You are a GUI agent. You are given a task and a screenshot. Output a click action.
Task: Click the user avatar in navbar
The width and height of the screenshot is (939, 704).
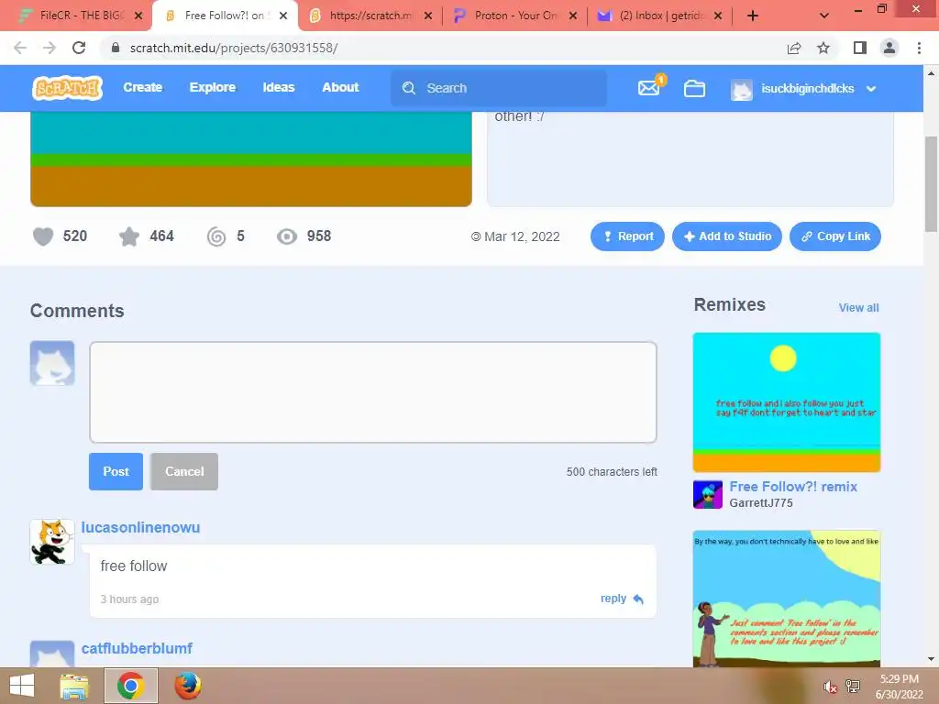[741, 89]
